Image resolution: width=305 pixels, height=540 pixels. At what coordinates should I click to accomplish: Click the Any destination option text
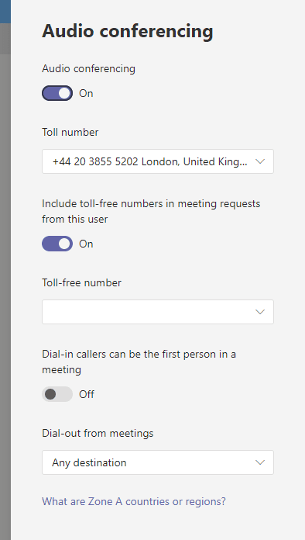(89, 462)
